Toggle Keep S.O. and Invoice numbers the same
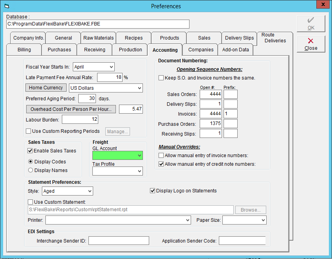 click(x=161, y=78)
